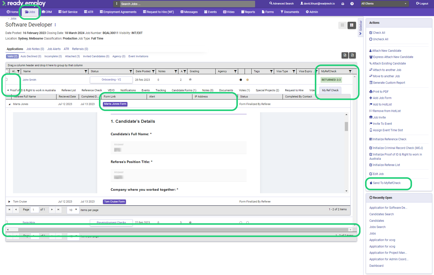Toggle the select-all header checkbox
Viewport: 434px width, 275px height.
(x=7, y=71)
